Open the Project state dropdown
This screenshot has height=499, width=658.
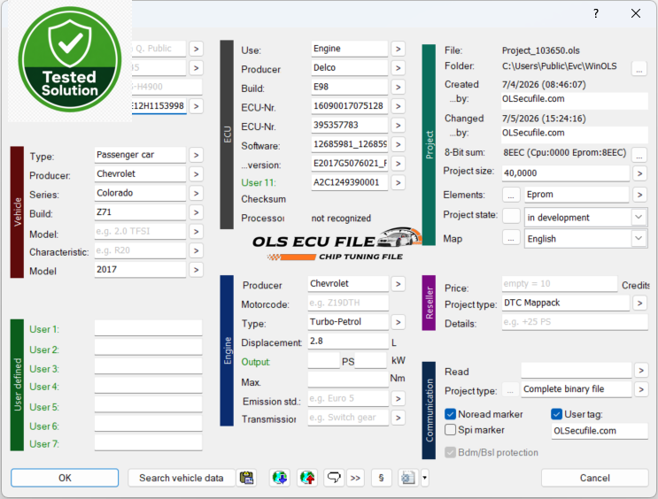(585, 218)
